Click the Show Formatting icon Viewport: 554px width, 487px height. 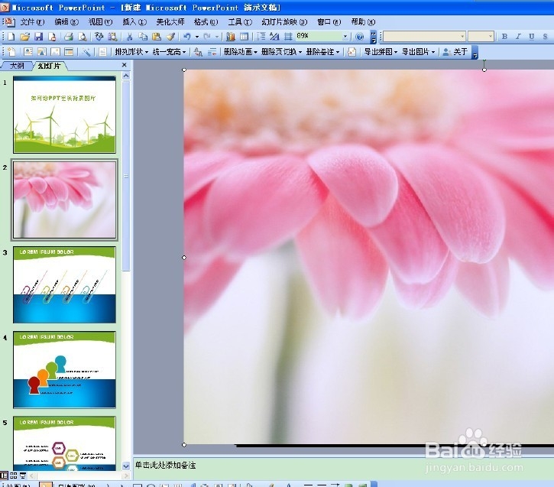point(274,37)
